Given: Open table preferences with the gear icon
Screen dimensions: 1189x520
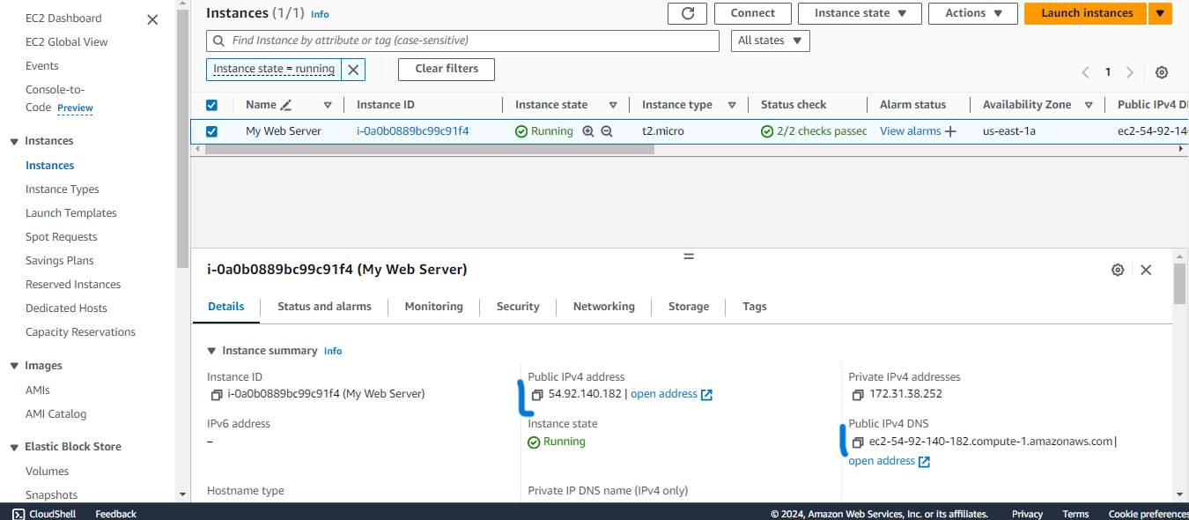Looking at the screenshot, I should pos(1161,72).
